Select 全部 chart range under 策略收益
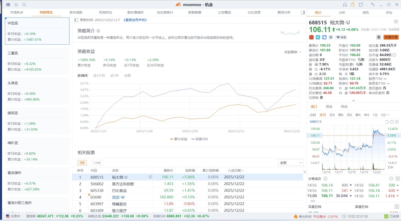This screenshot has height=221, width=401. click(x=127, y=76)
